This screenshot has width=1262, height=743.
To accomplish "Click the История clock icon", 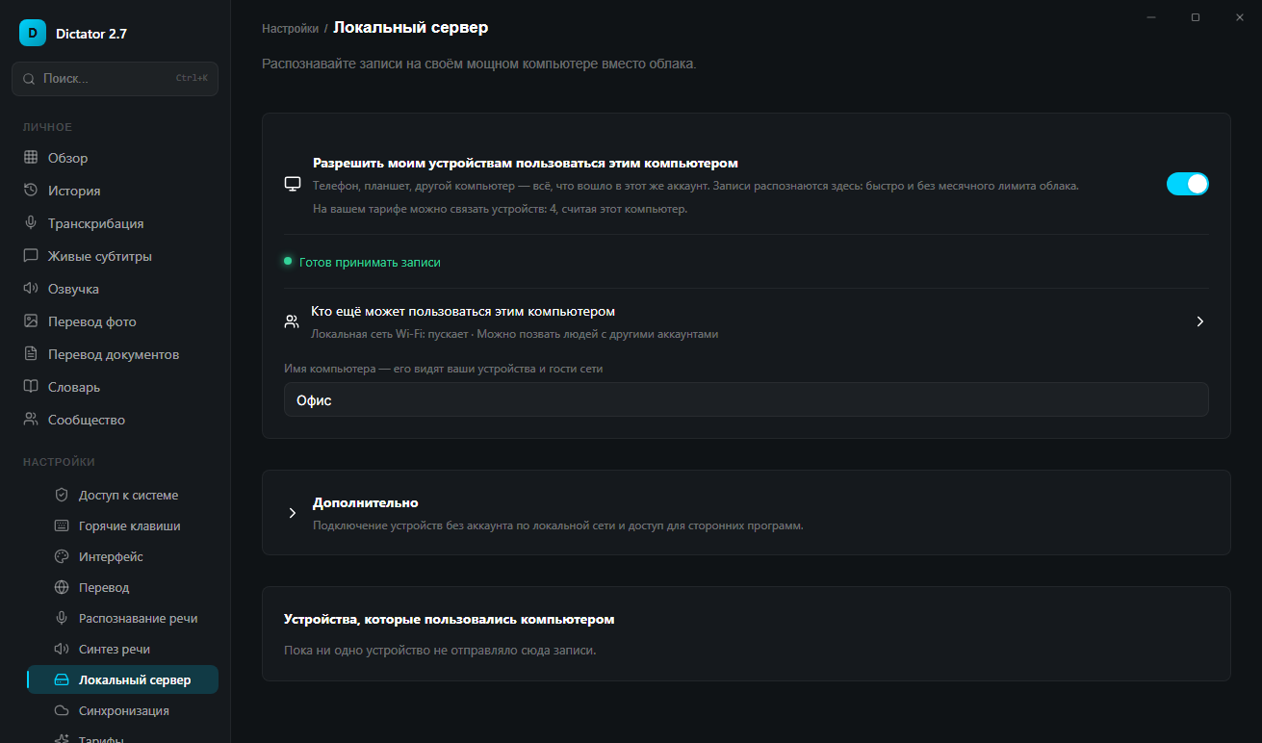I will 31,191.
